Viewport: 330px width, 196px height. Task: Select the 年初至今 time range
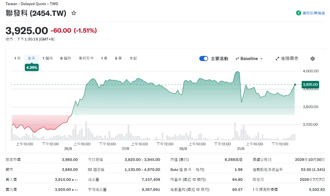86,58
